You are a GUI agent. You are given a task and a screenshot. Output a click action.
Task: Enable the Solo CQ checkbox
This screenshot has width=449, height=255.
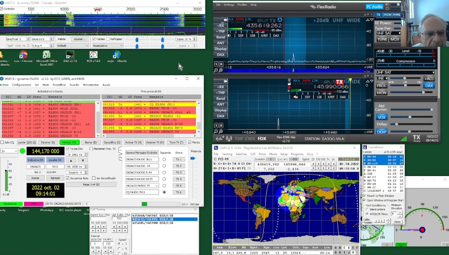(2, 142)
